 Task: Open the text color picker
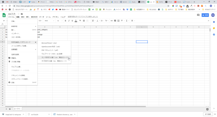pos(76,21)
